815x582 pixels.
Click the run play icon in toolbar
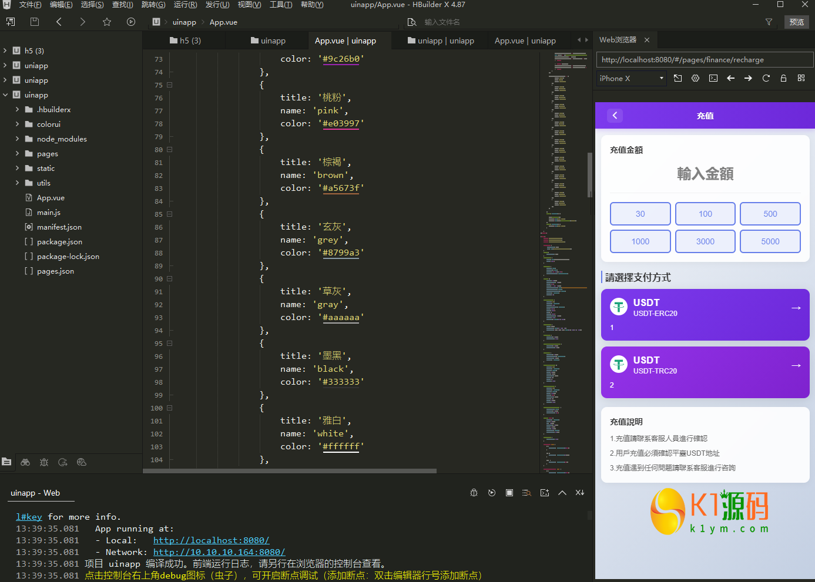131,22
